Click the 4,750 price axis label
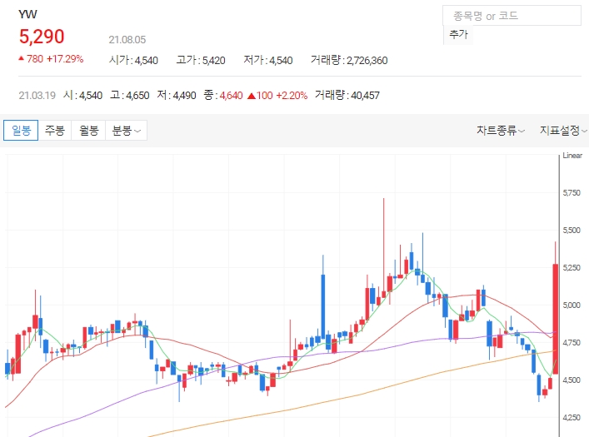 pyautogui.click(x=572, y=343)
